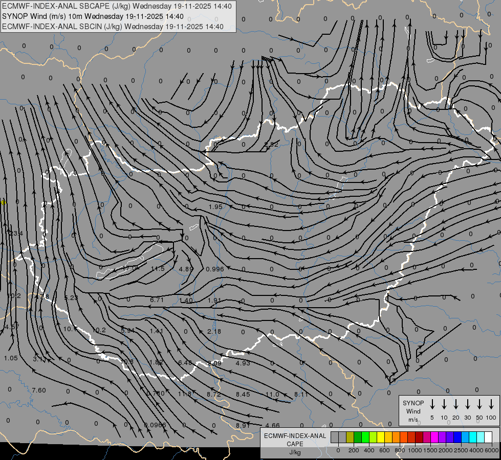The width and height of the screenshot is (501, 460).
Task: Click the CAPE value 8.91 on map
Action: [x=243, y=425]
